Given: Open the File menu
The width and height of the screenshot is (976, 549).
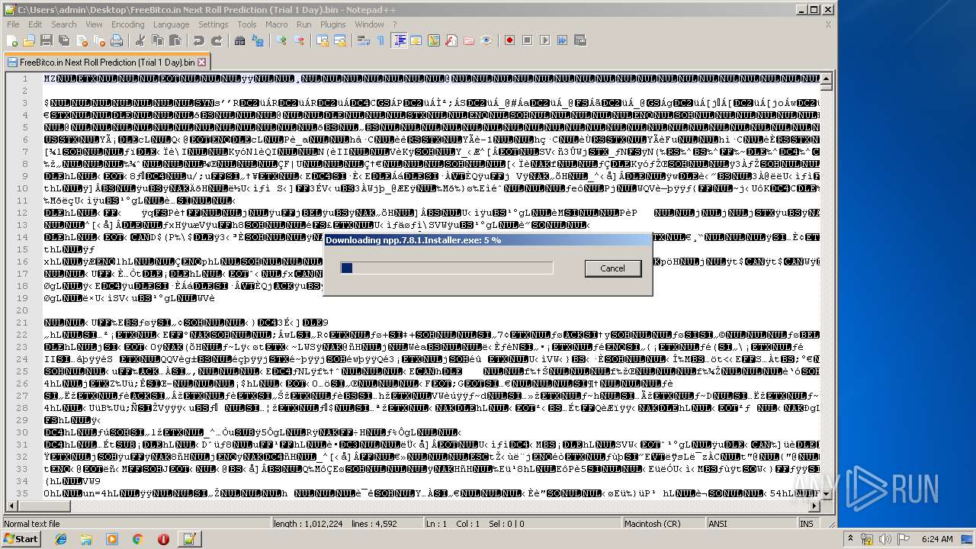Looking at the screenshot, I should click(x=13, y=24).
